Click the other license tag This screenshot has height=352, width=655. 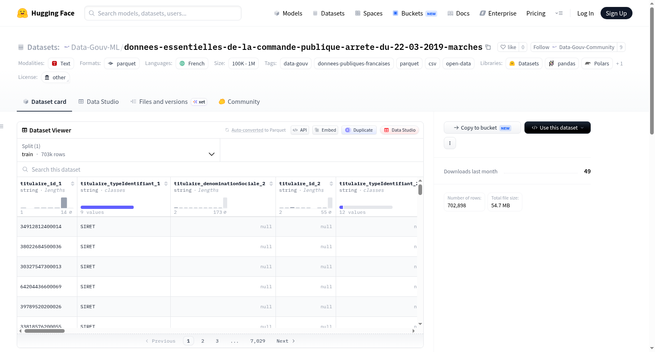pyautogui.click(x=55, y=77)
